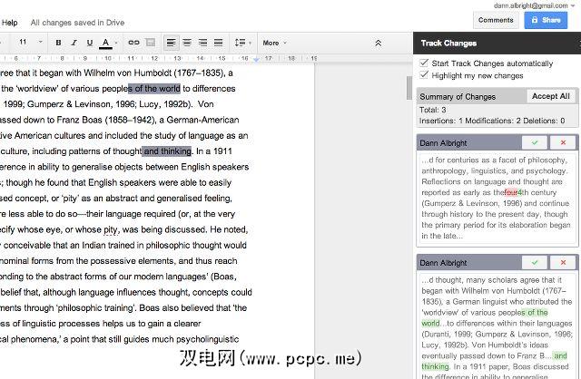Image resolution: width=581 pixels, height=379 pixels.
Task: Accept the second tracked change with checkmark
Action: point(534,262)
